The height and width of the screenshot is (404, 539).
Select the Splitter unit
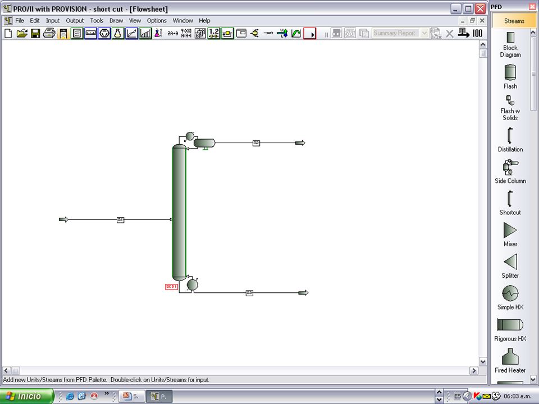tap(510, 266)
